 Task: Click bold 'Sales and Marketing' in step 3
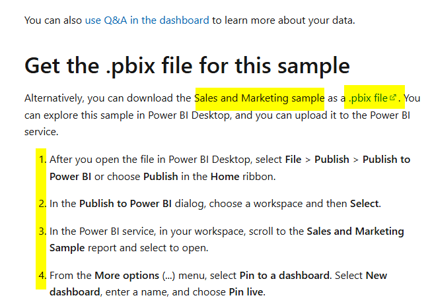355,231
